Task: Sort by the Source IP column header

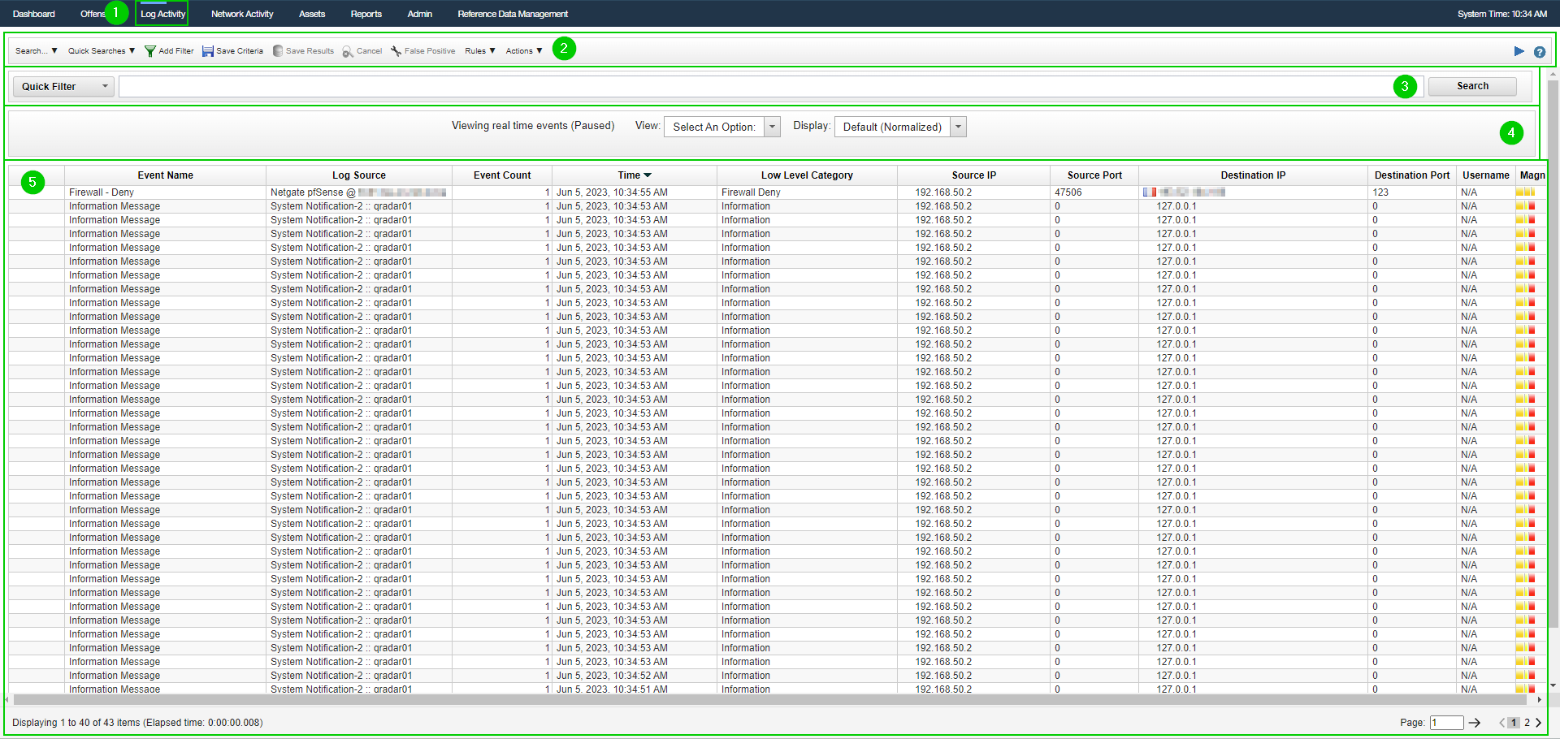Action: point(974,175)
